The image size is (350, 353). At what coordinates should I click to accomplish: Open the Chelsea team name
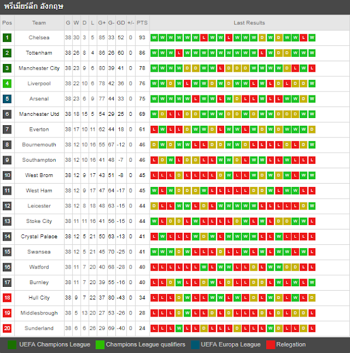pos(39,38)
